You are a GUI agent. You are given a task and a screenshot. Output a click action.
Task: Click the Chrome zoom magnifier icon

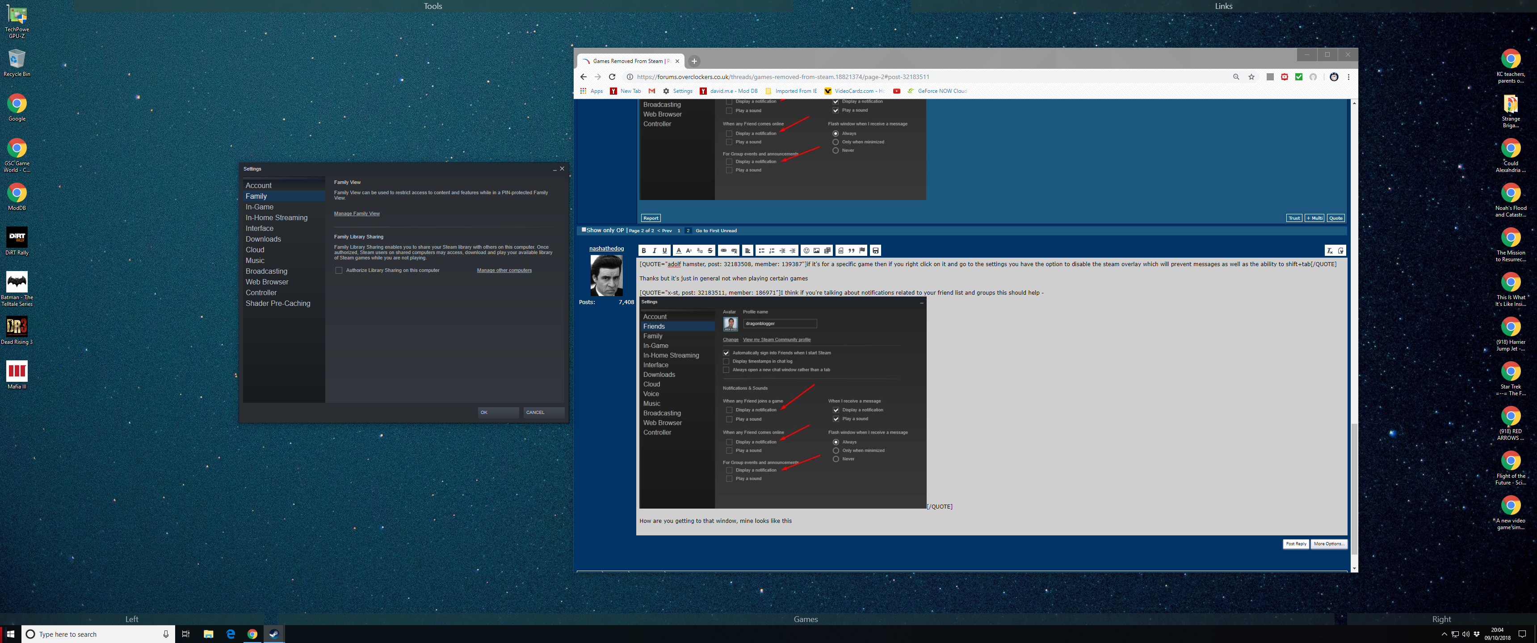click(1236, 77)
